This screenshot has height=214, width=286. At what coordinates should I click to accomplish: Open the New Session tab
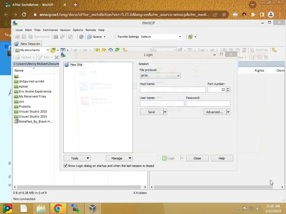tap(27, 44)
